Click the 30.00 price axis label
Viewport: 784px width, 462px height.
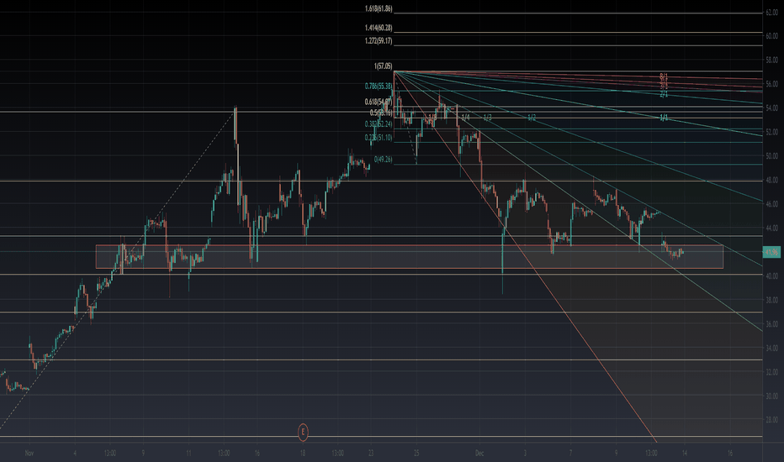pyautogui.click(x=771, y=396)
